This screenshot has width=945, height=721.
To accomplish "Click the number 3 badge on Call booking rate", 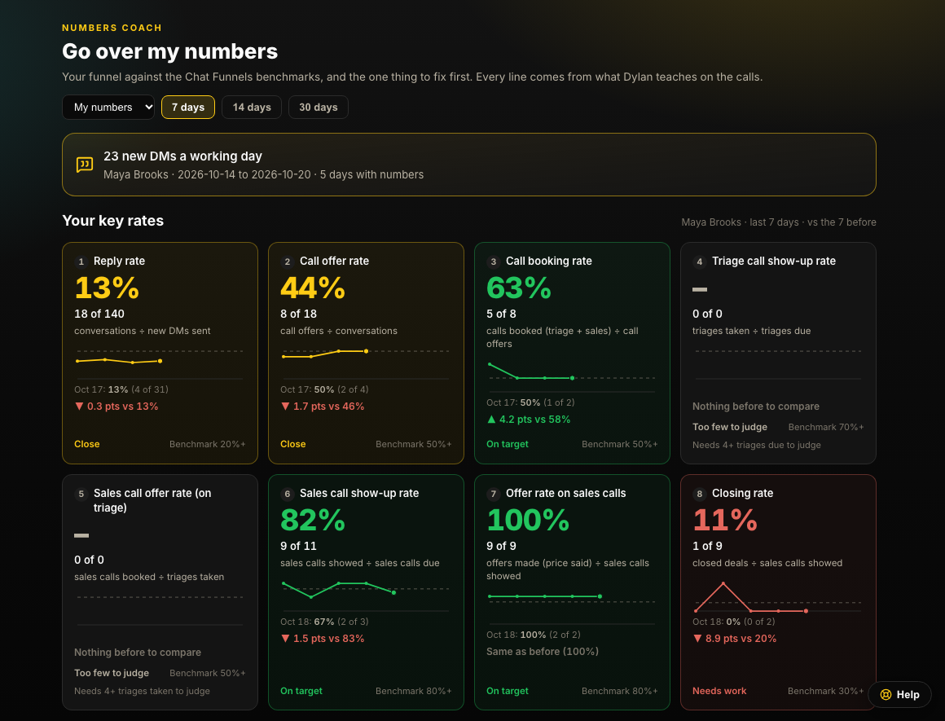I will coord(494,262).
